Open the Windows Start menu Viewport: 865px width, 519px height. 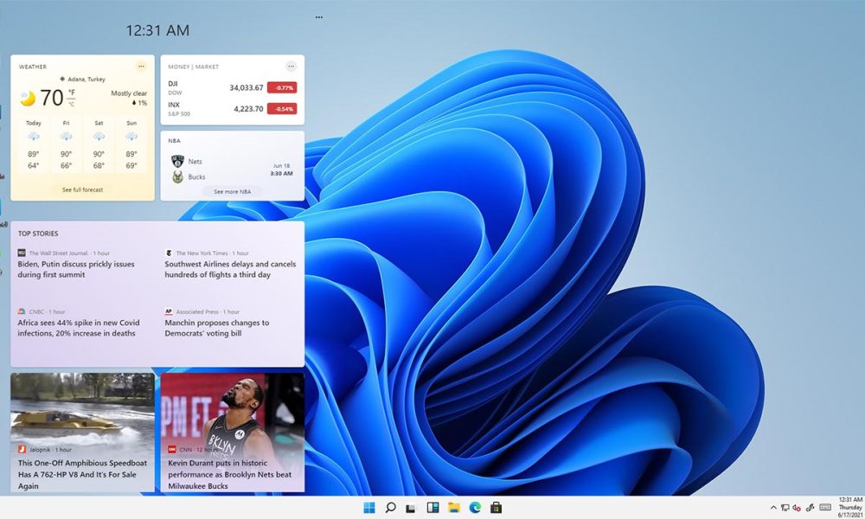[369, 508]
